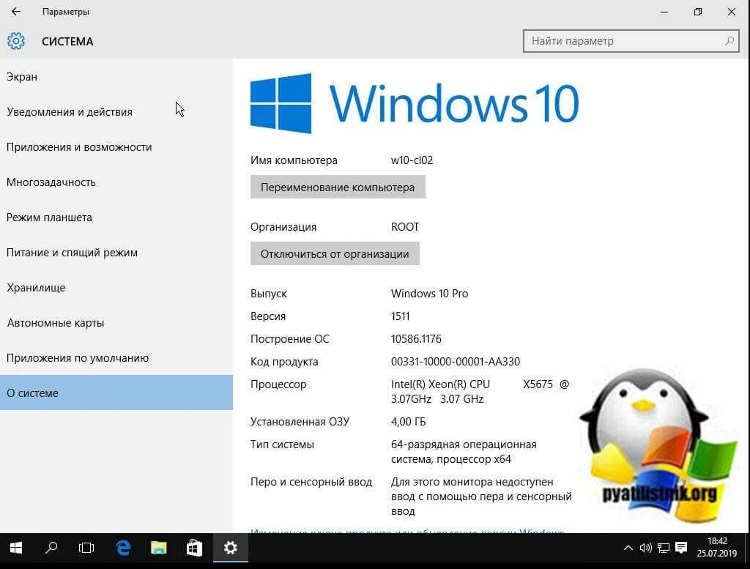This screenshot has width=750, height=569.
Task: Click OS build value 10586.1176
Action: (x=416, y=338)
